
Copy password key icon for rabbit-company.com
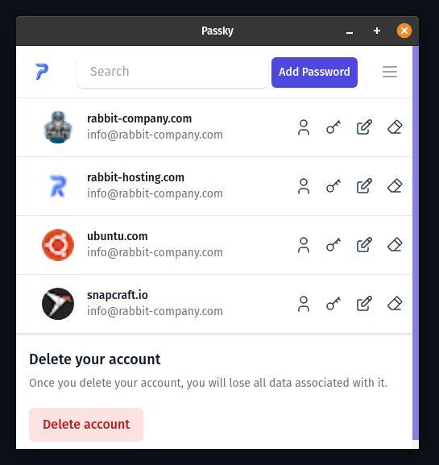333,127
